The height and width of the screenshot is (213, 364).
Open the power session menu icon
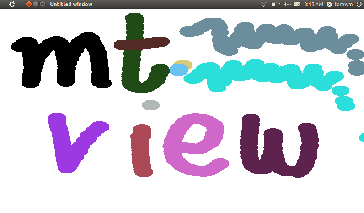click(359, 4)
